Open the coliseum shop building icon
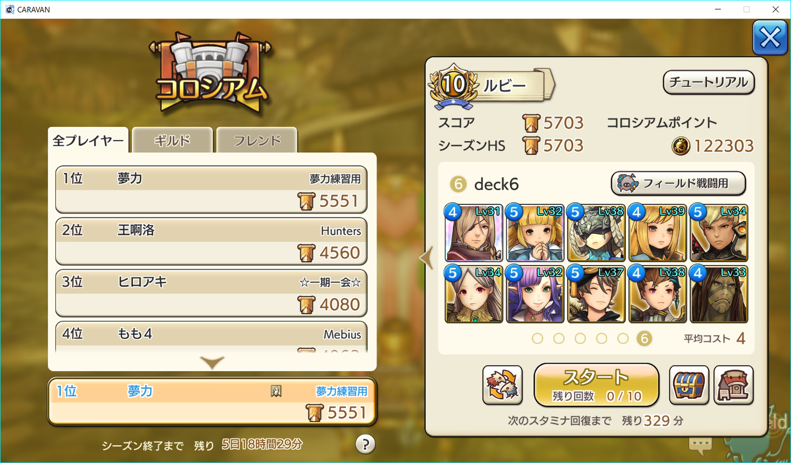The width and height of the screenshot is (791, 463). pyautogui.click(x=734, y=385)
